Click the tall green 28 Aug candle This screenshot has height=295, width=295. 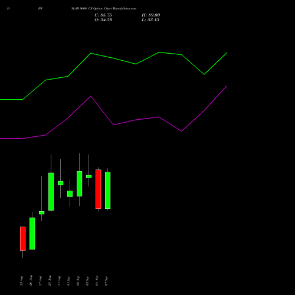tap(51, 192)
